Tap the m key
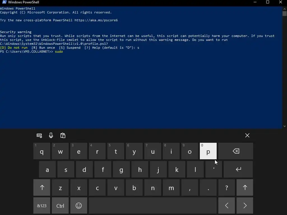 coord(171,187)
